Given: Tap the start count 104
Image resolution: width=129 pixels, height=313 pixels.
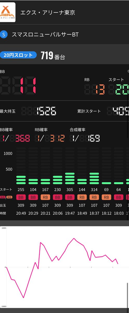Looking at the screenshot, I should (33, 190).
